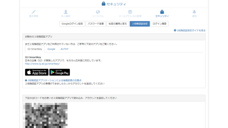Click the question mark icon beside the guide link

tap(175, 30)
